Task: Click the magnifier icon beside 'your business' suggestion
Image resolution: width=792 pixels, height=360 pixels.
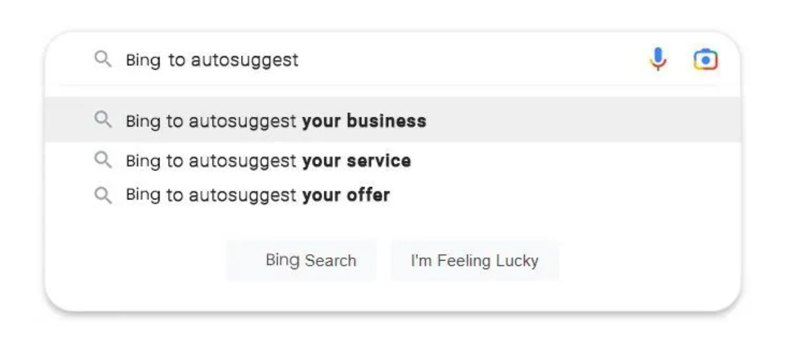Action: pyautogui.click(x=103, y=120)
